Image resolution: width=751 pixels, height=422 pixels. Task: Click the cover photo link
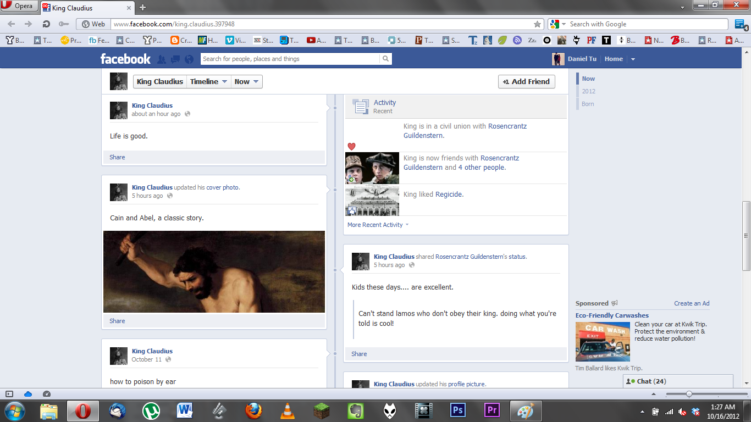(x=222, y=187)
